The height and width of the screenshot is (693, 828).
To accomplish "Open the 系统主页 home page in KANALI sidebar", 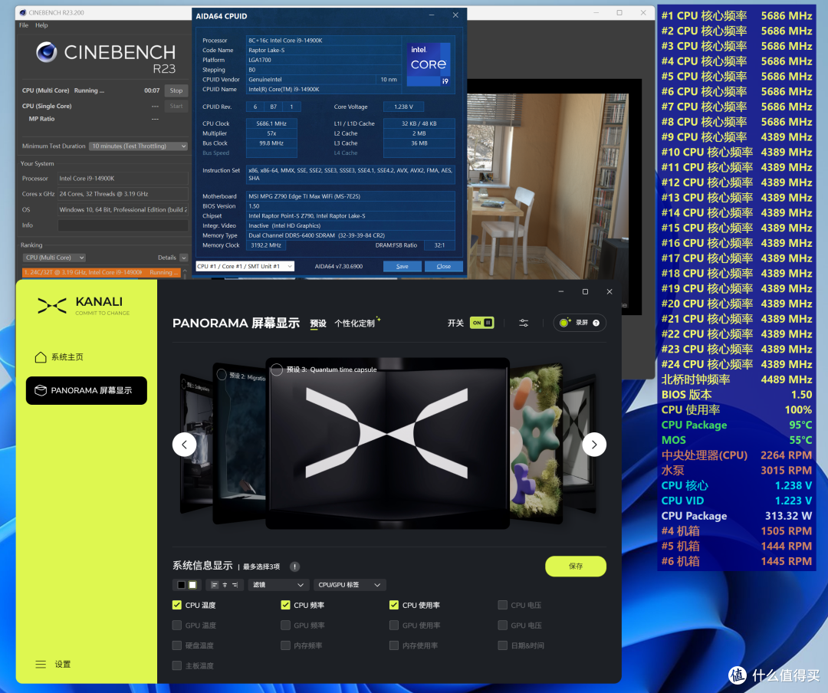I will (x=59, y=357).
